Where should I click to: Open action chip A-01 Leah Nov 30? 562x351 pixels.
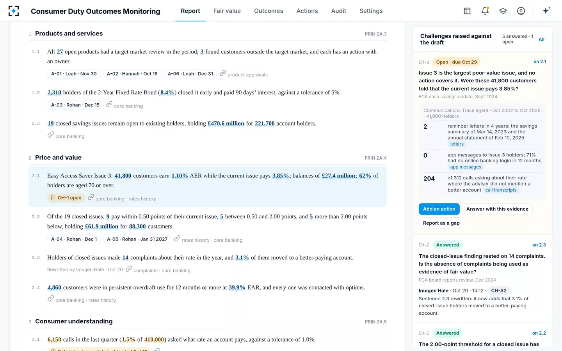click(74, 74)
